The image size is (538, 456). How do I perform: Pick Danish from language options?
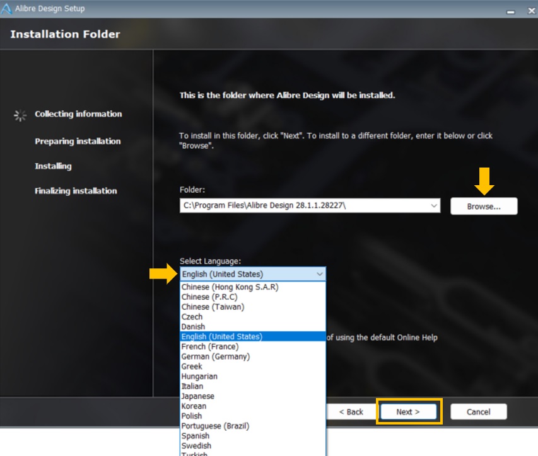click(x=193, y=327)
